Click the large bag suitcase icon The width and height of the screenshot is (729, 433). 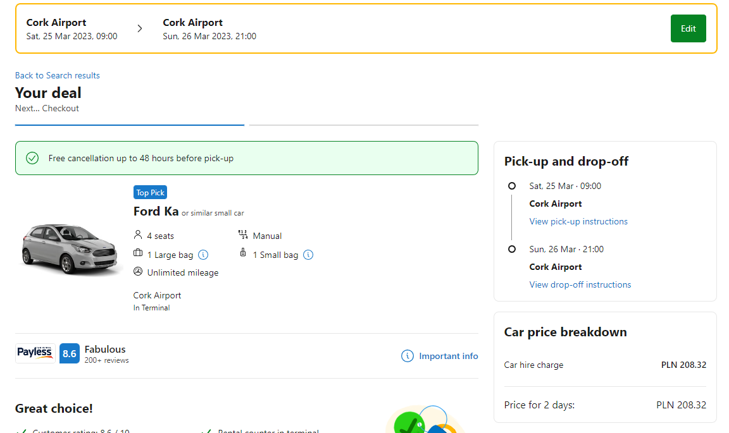click(x=137, y=253)
